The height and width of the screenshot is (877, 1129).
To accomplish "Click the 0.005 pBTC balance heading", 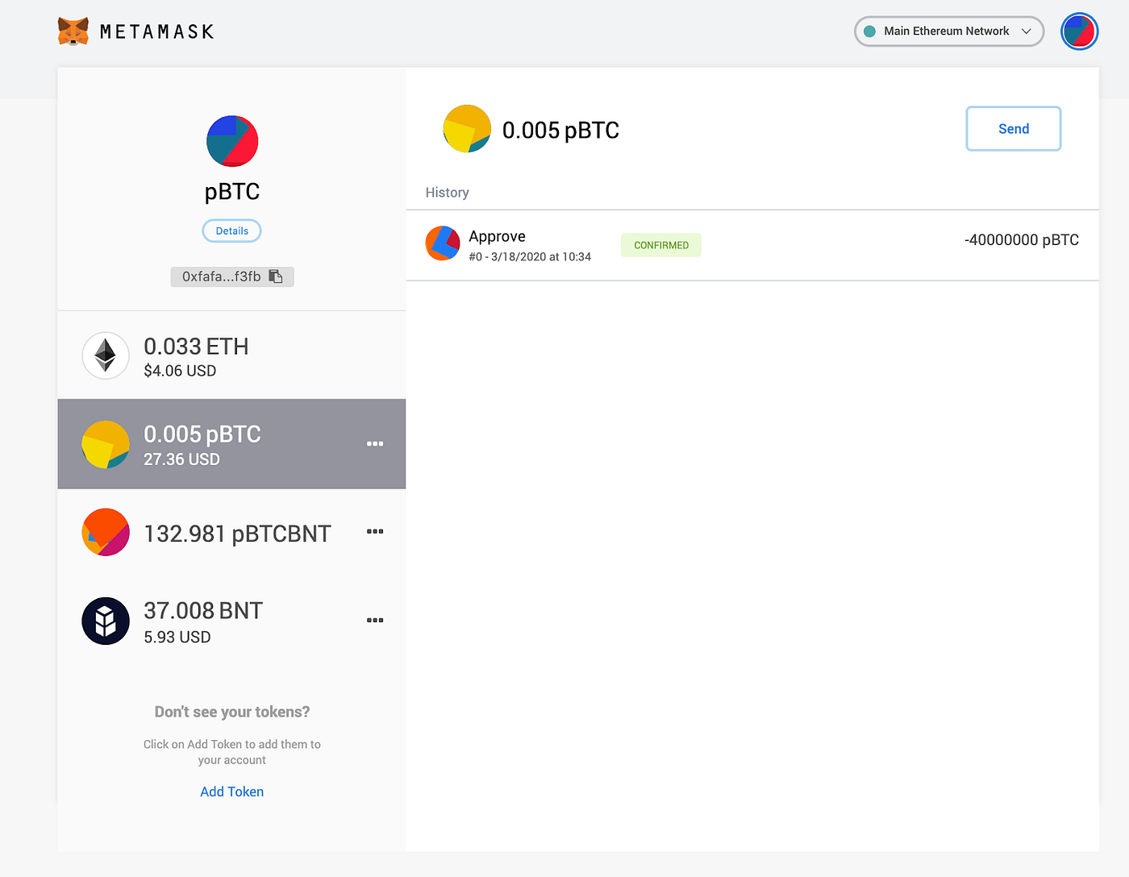I will [560, 130].
